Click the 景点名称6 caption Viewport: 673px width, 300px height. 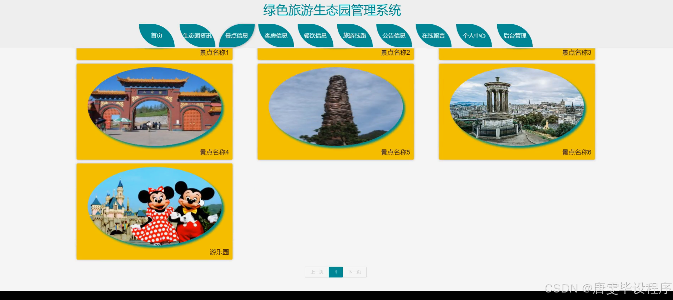[577, 152]
